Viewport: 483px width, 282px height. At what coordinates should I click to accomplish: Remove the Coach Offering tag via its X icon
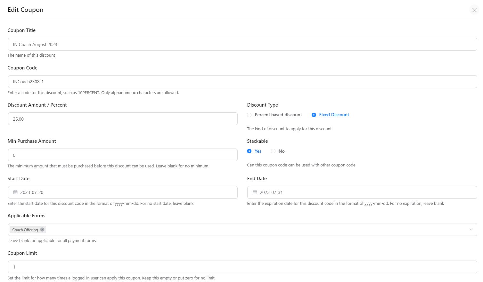tap(42, 230)
